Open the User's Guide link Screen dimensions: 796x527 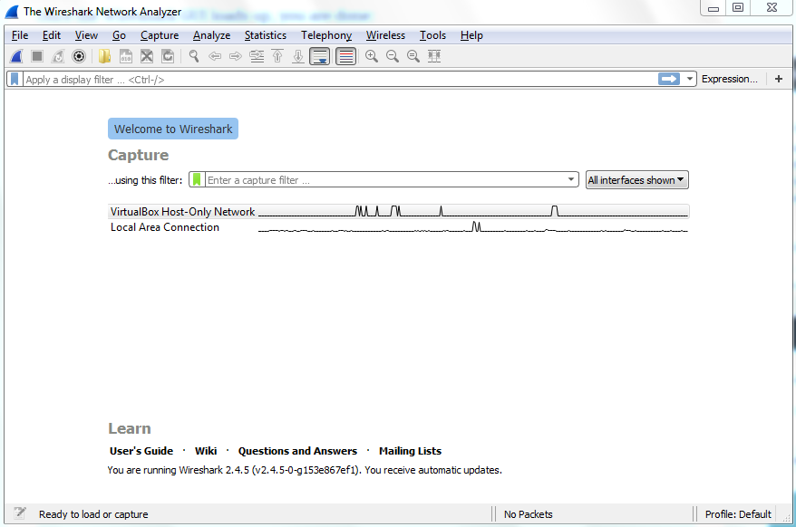[x=141, y=451]
